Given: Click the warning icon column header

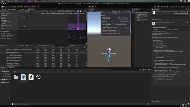Looking at the screenshot, I should tap(84, 48).
